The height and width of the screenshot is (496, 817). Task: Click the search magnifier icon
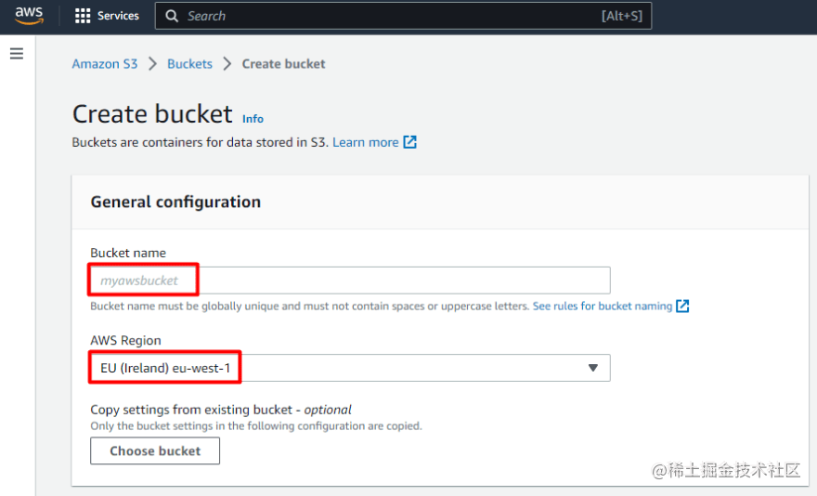[172, 16]
